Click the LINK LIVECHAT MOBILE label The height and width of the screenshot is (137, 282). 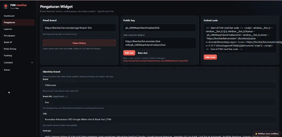(x=134, y=35)
